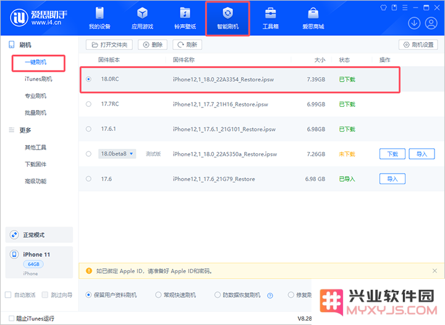Viewport: 445px width, 325px height.
Task: Click the title bar menu lines icon
Action: pyautogui.click(x=405, y=7)
